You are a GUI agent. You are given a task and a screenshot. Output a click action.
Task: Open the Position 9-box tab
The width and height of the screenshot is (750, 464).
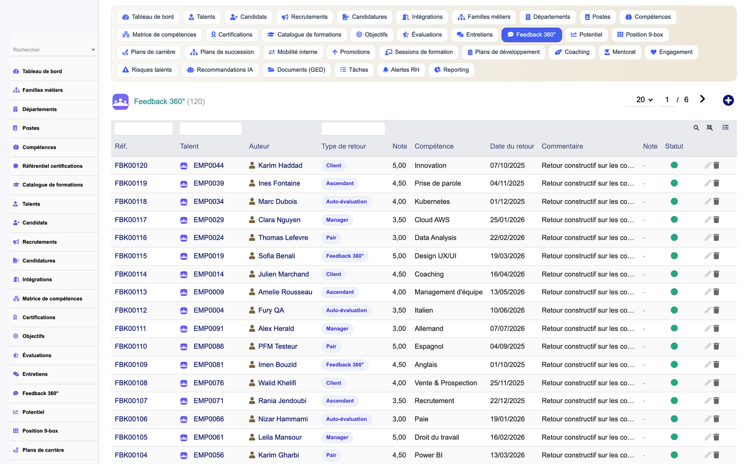pyautogui.click(x=640, y=35)
